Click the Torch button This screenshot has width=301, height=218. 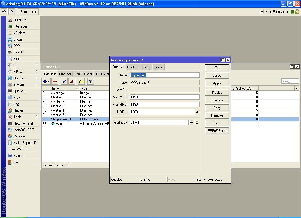(x=217, y=123)
